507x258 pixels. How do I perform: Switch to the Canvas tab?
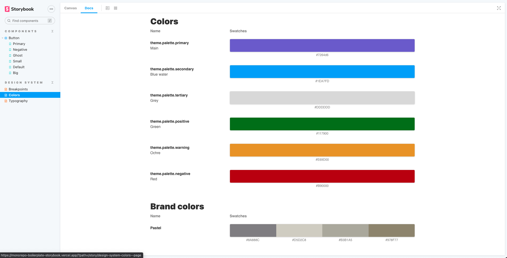[71, 8]
